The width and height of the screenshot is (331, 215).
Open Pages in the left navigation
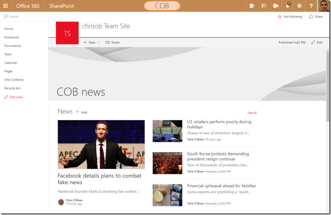pos(9,71)
